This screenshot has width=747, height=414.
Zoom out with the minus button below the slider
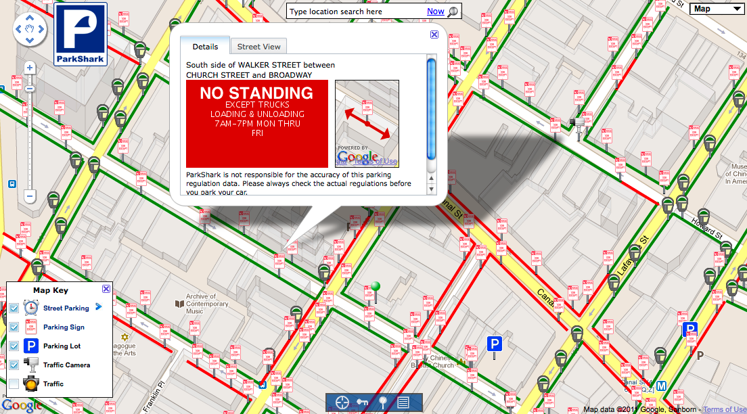click(30, 195)
